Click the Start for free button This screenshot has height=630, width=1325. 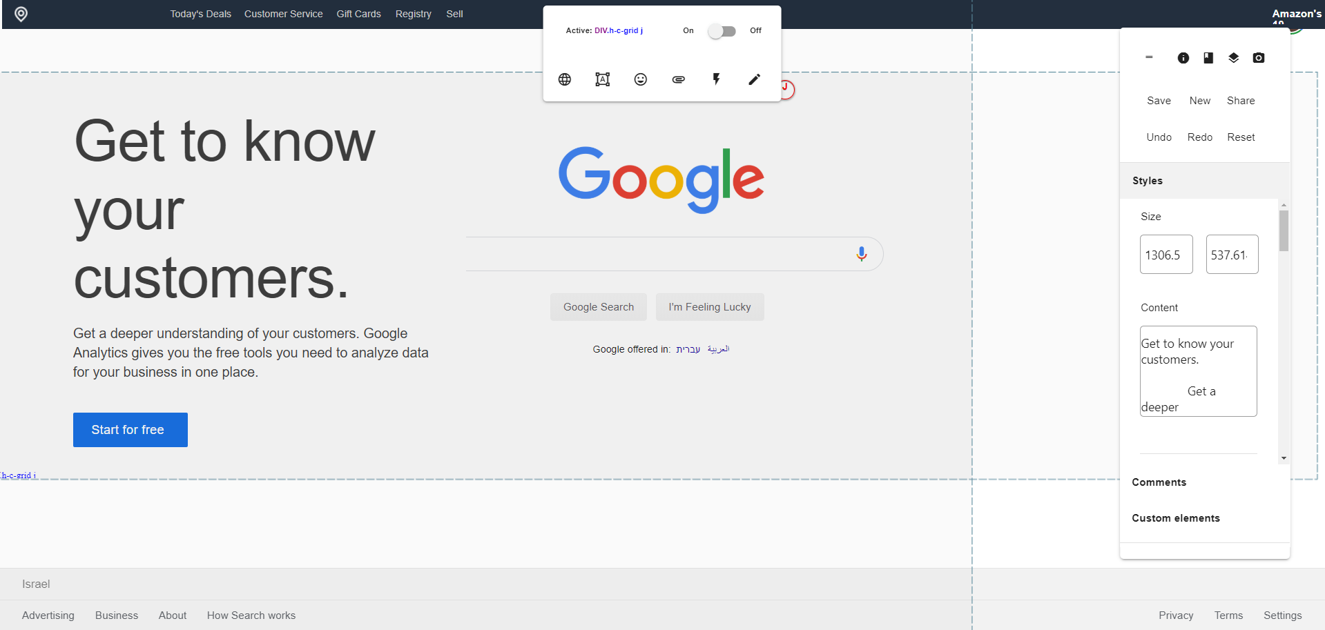pyautogui.click(x=130, y=430)
